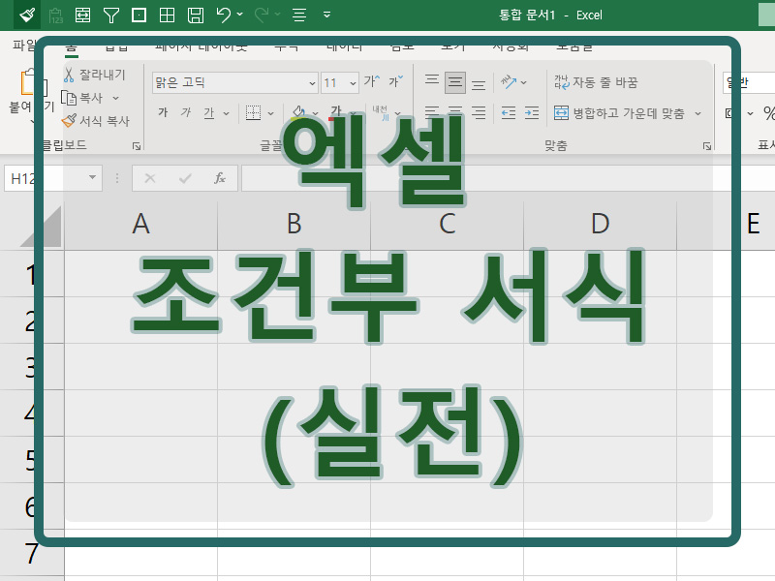This screenshot has width=775, height=581.
Task: Toggle italic formatting in the Font group
Action: pyautogui.click(x=186, y=112)
